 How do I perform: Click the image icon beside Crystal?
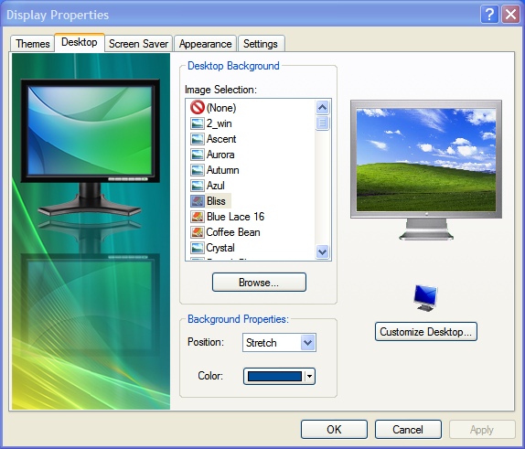[x=198, y=248]
